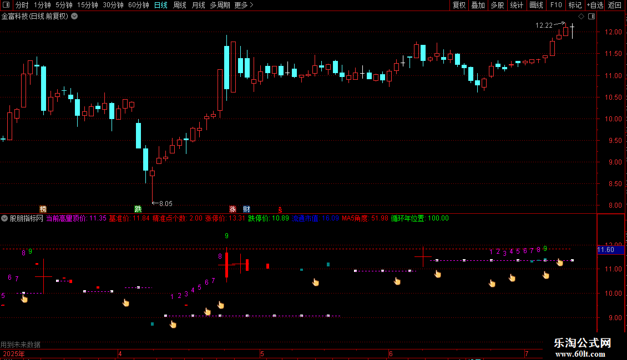Viewport: 627px width, 360px height.
Task: Click the 涨 marker below the chart
Action: (x=232, y=209)
